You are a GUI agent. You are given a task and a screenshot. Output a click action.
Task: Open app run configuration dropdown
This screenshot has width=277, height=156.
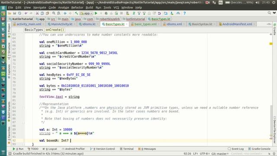pos(87,13)
